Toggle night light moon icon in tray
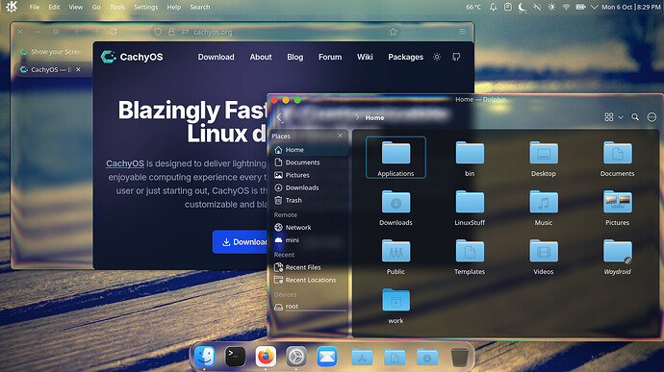 pos(523,7)
